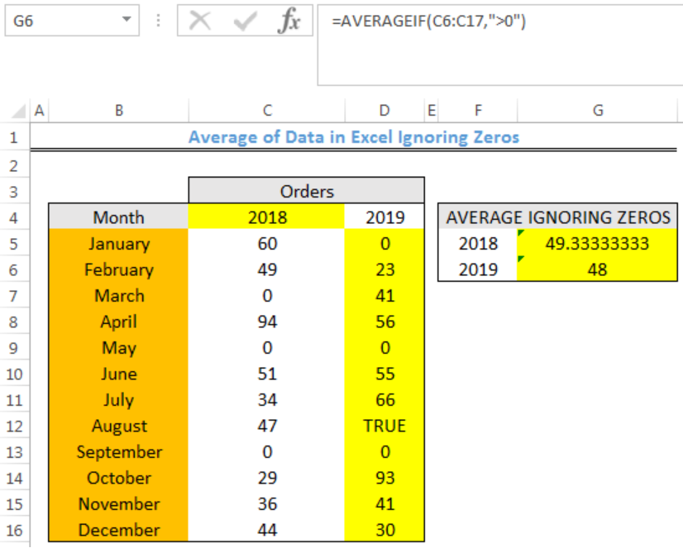683x548 pixels.
Task: Select the 'November' cell
Action: 118,503
